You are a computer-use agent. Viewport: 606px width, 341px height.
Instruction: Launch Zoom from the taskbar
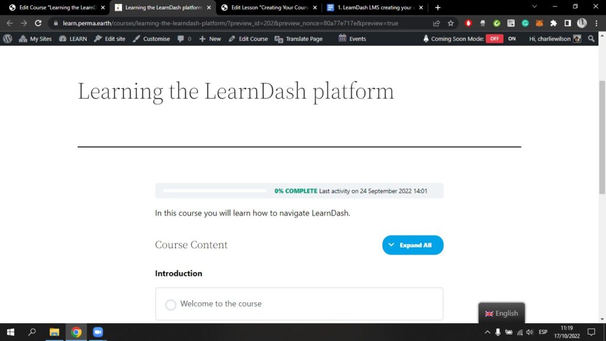(98, 332)
